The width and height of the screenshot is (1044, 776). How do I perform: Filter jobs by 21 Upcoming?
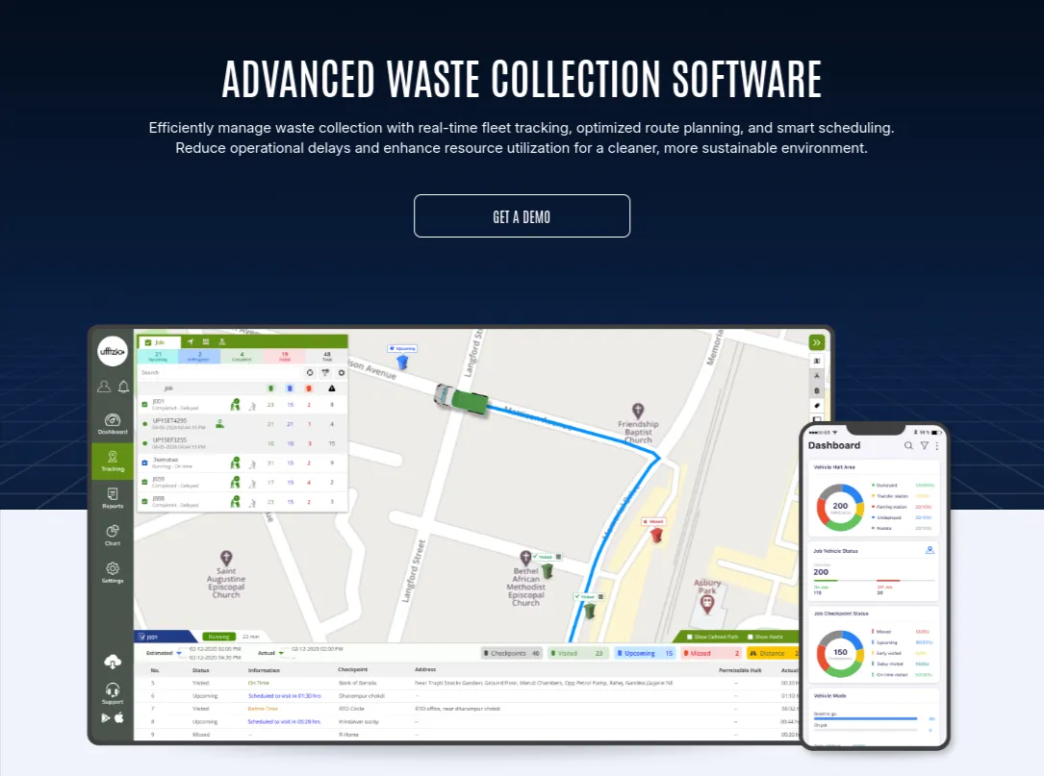tap(158, 356)
